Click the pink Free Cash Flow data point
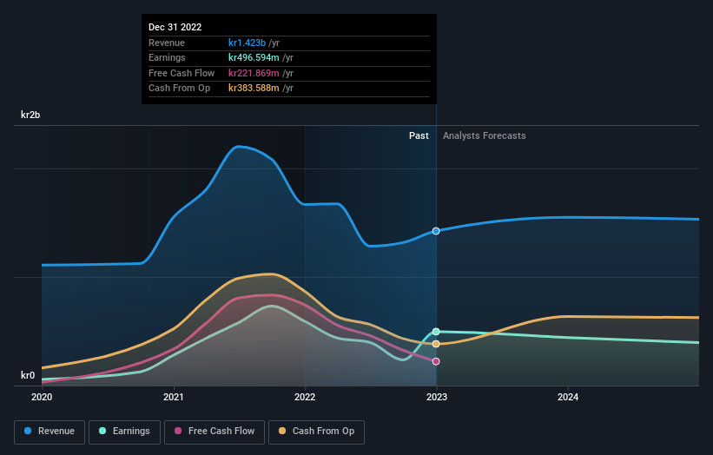Screen dimensions: 713x455 click(x=436, y=361)
